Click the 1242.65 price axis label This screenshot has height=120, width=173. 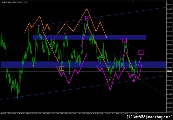tap(169, 9)
